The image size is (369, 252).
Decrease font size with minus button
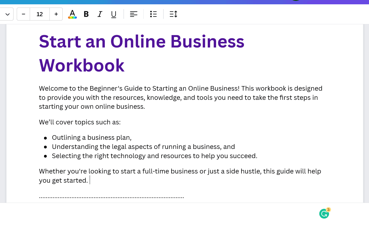pos(24,14)
